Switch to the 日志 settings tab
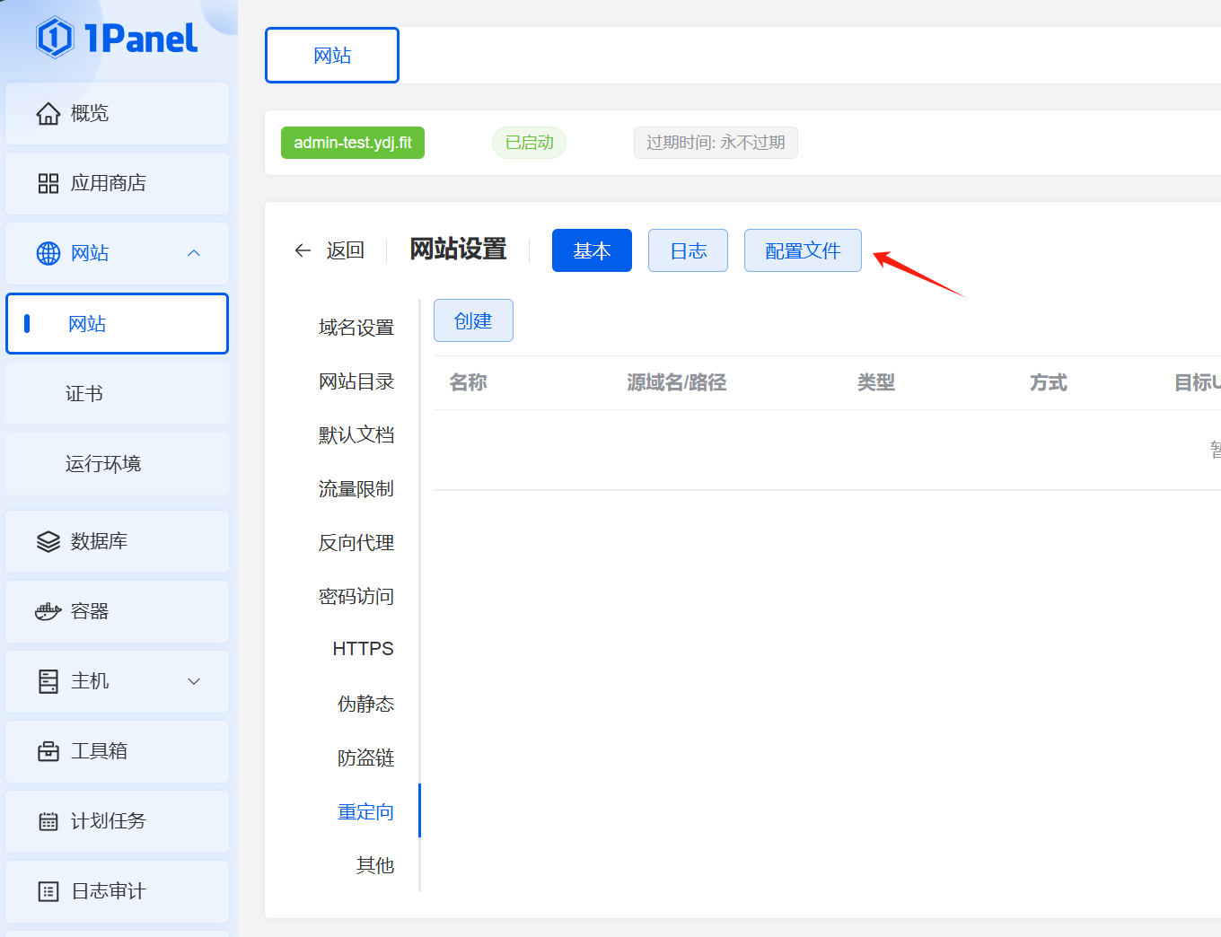The width and height of the screenshot is (1221, 937). coord(689,250)
